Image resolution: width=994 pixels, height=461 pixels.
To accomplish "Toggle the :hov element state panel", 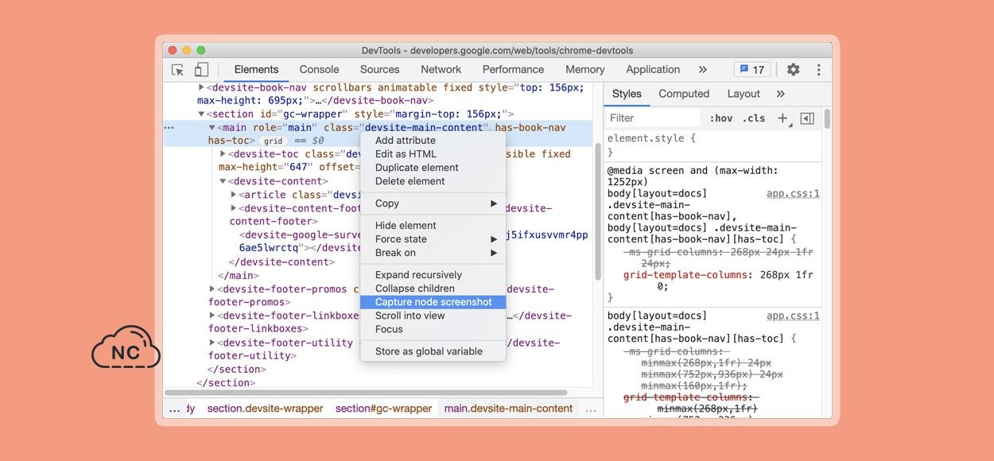I will (x=721, y=118).
